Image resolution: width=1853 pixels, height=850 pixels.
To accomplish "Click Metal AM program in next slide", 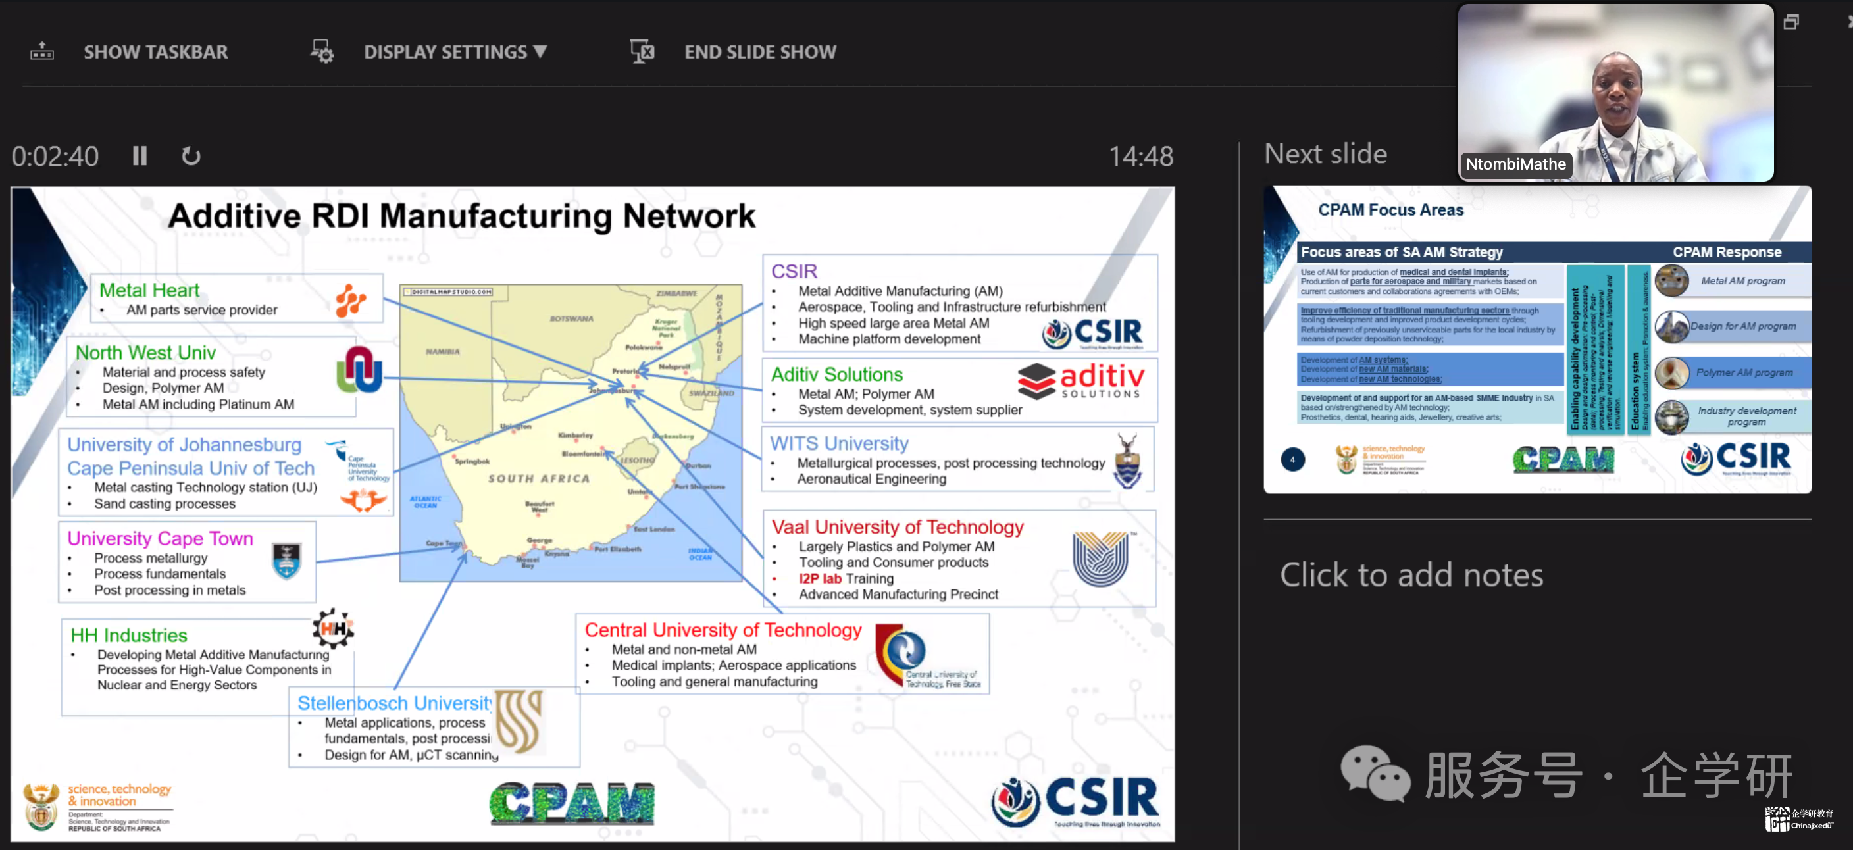I will [1742, 281].
